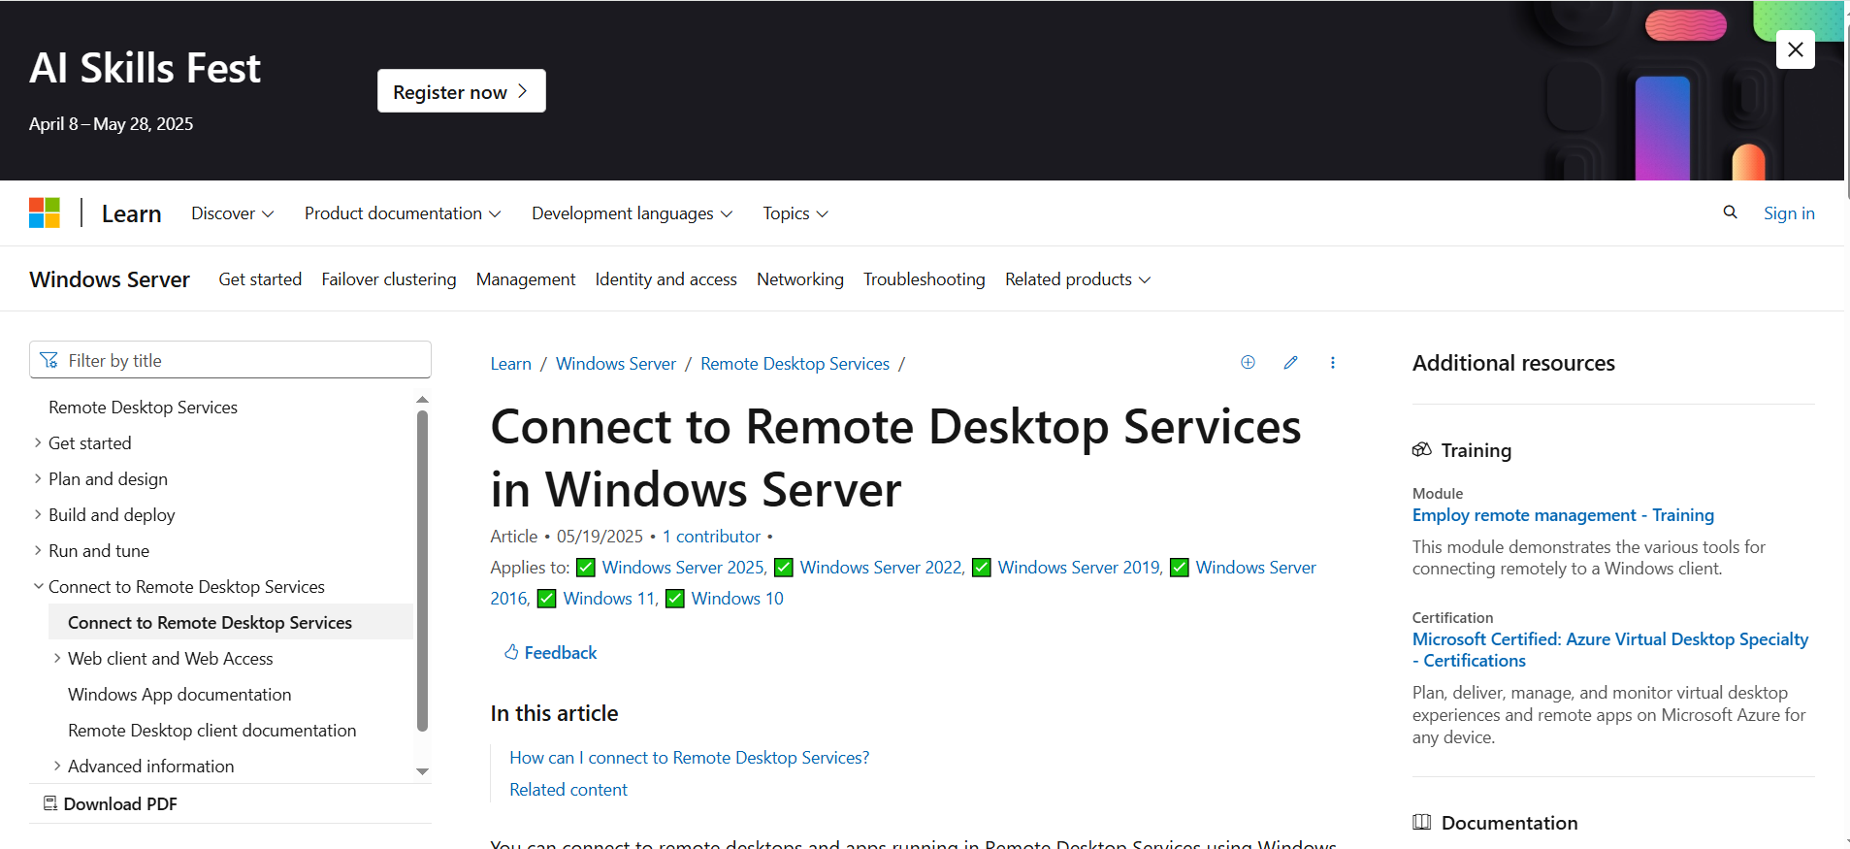Click the Learn breadcrumb link
The height and width of the screenshot is (849, 1850).
(x=511, y=364)
